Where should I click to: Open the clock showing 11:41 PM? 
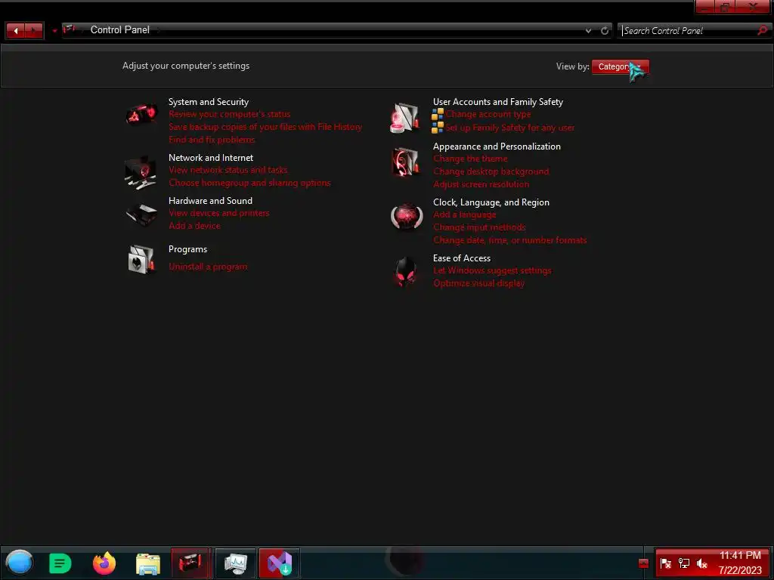[740, 555]
